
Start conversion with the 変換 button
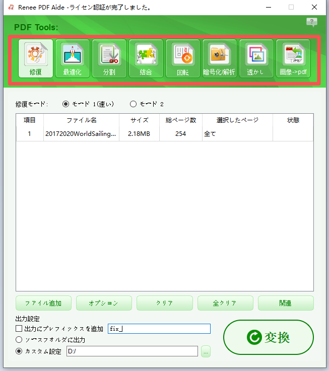[x=269, y=337]
